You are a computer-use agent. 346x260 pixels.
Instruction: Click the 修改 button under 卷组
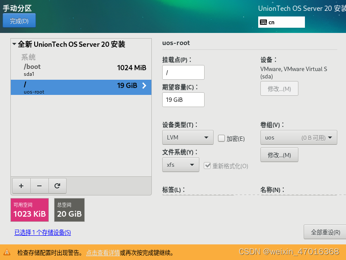[x=279, y=155]
